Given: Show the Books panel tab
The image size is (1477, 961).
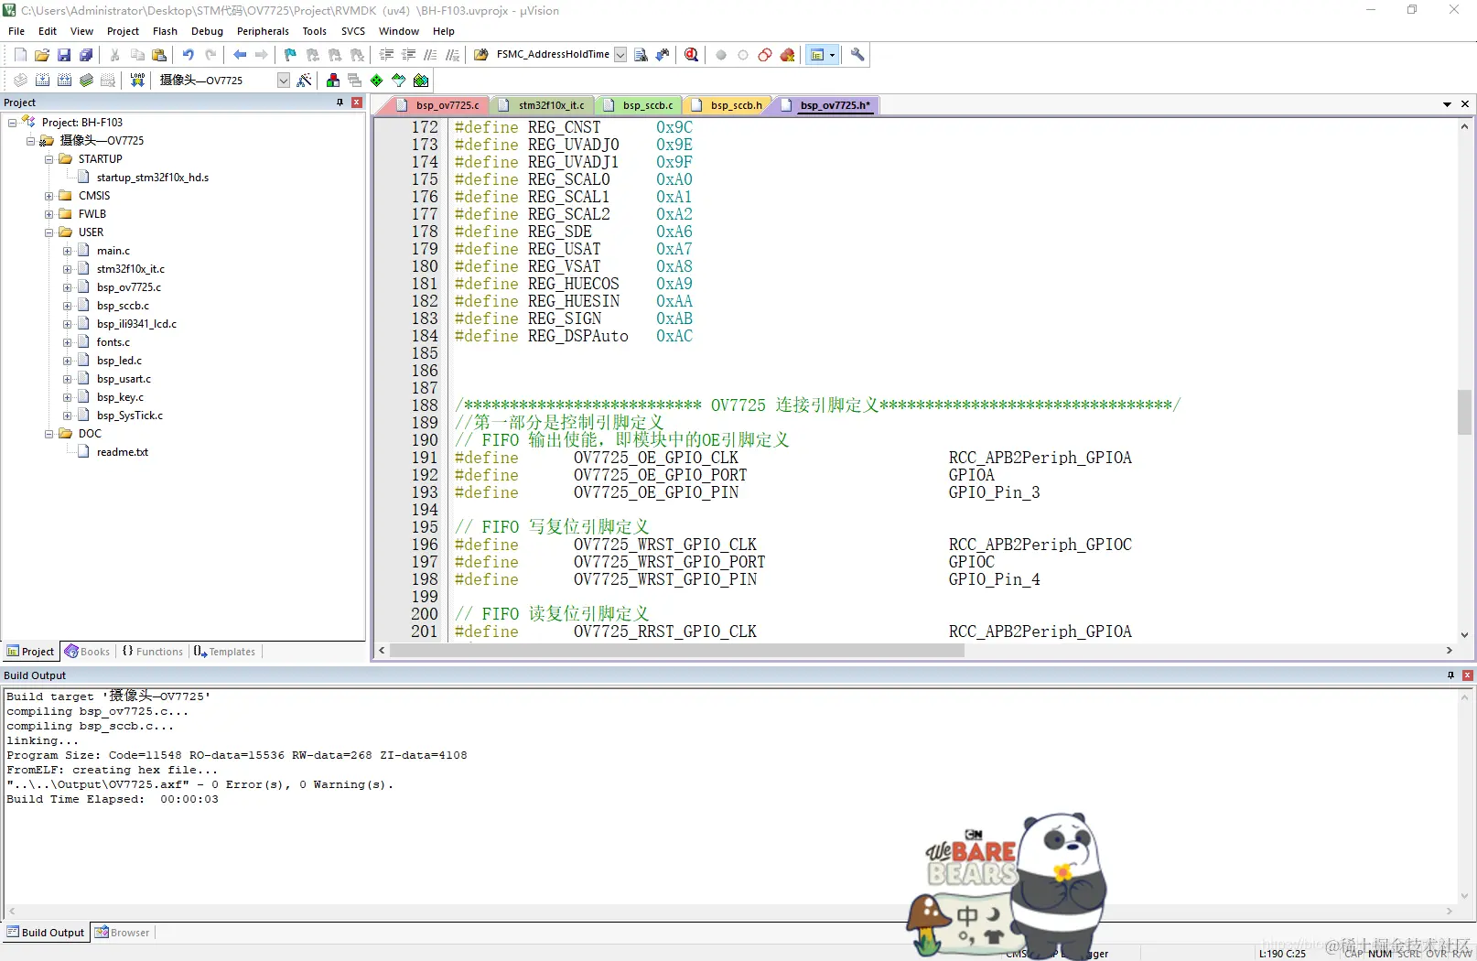Looking at the screenshot, I should click(87, 652).
